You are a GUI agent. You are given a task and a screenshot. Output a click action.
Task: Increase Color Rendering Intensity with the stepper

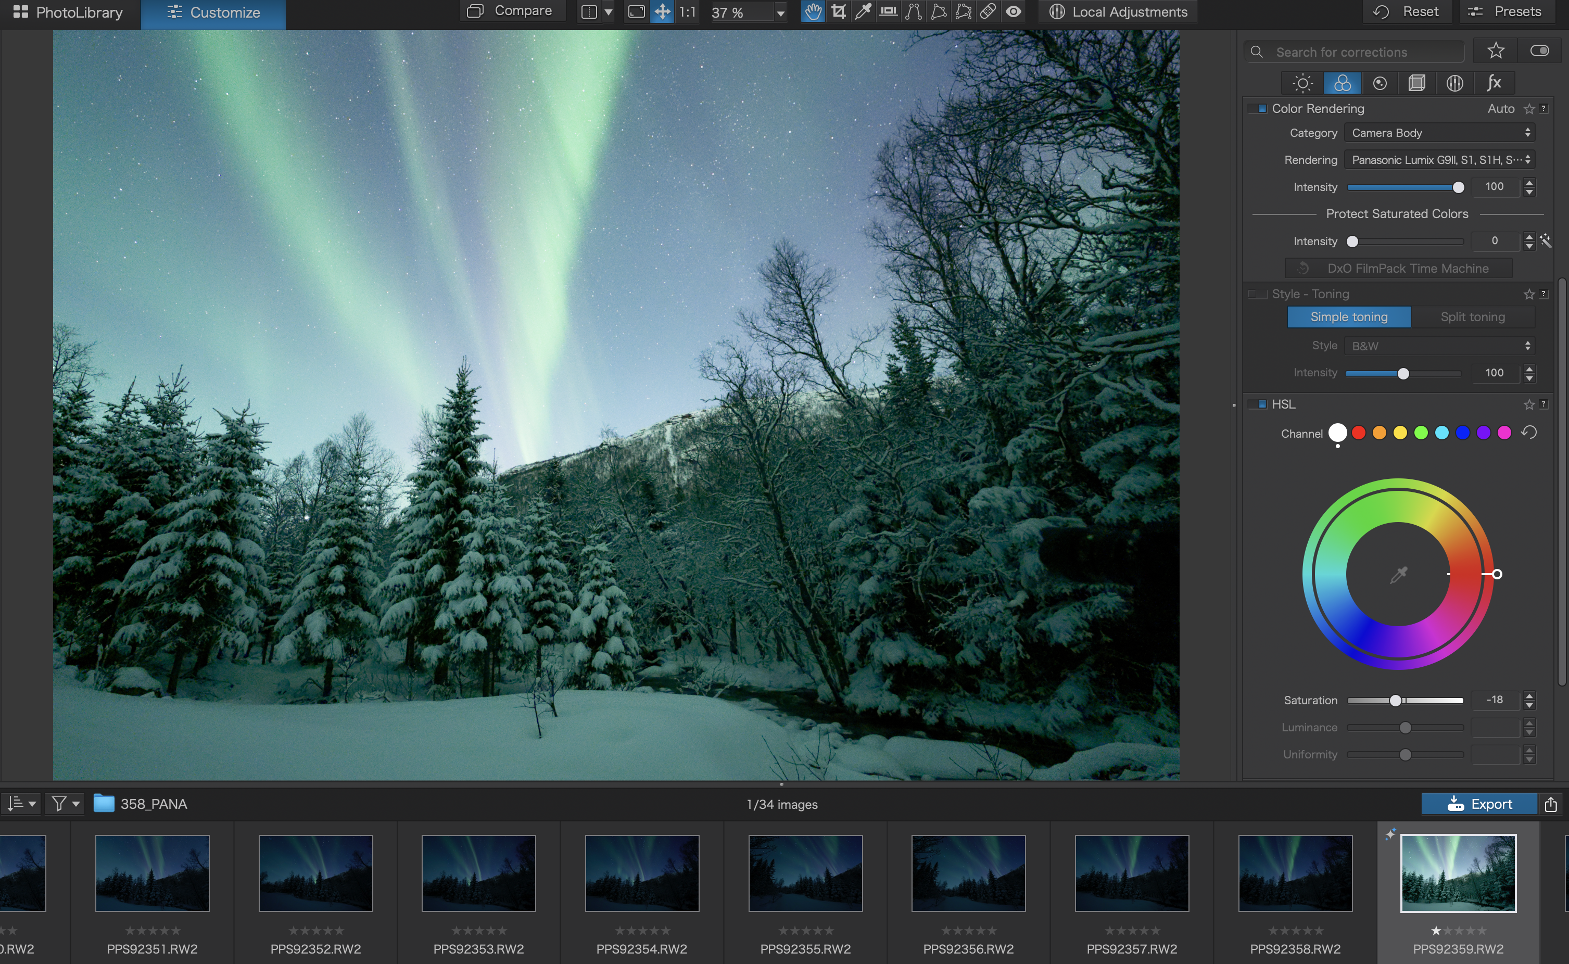click(1529, 182)
